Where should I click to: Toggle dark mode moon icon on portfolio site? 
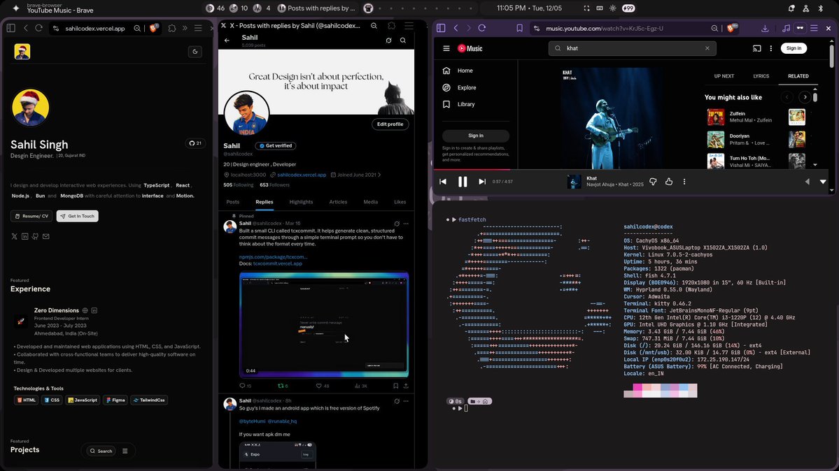pyautogui.click(x=195, y=52)
